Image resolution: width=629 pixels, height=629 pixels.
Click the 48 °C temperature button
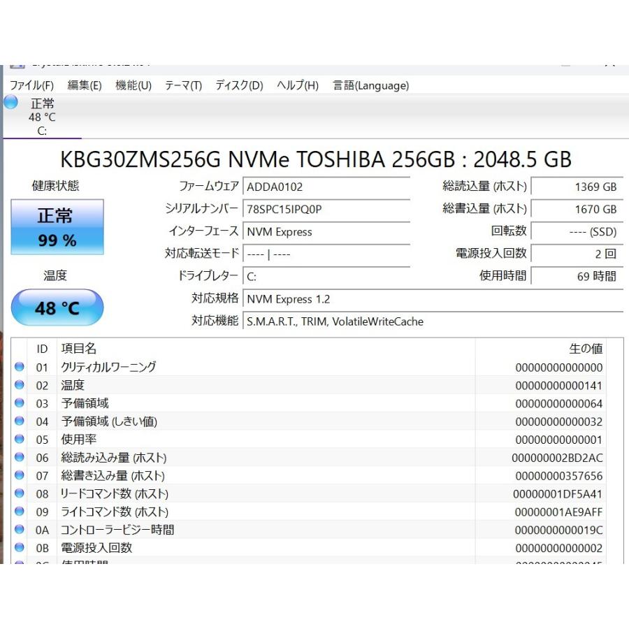tap(57, 308)
